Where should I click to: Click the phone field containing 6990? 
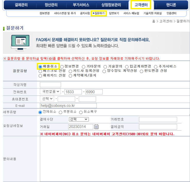coord(94,92)
